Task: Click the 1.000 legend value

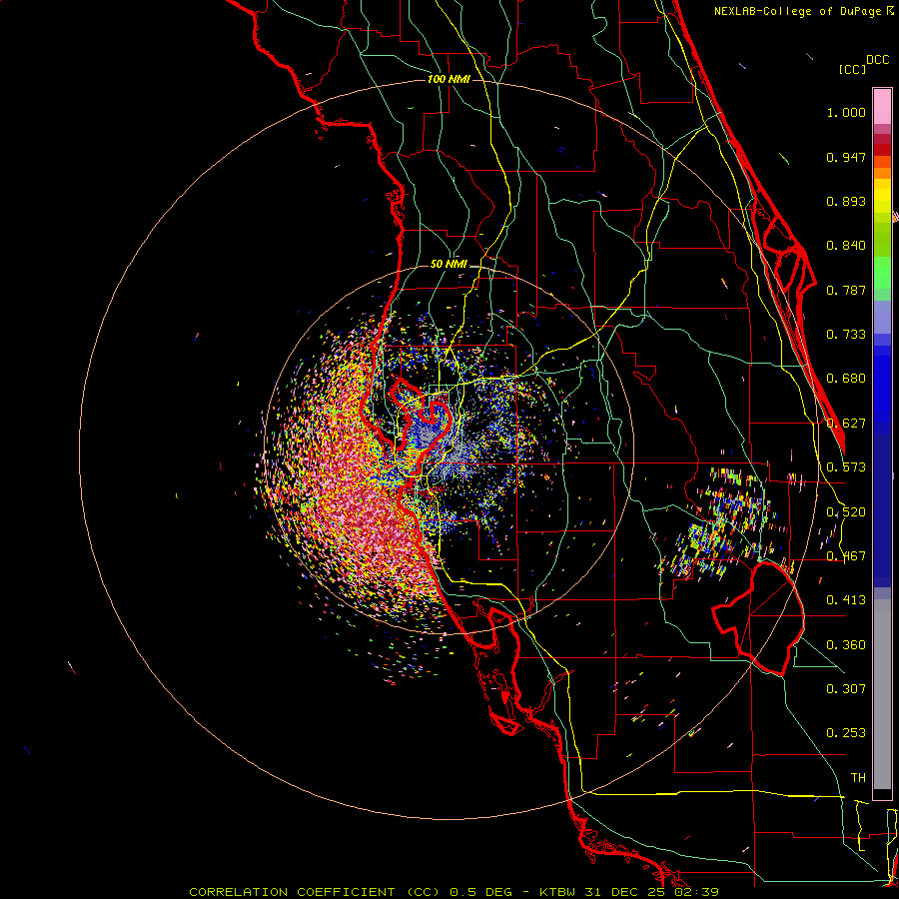Action: point(846,112)
